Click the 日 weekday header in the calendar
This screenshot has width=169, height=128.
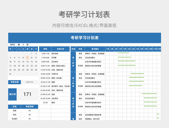pyautogui.click(x=10, y=49)
